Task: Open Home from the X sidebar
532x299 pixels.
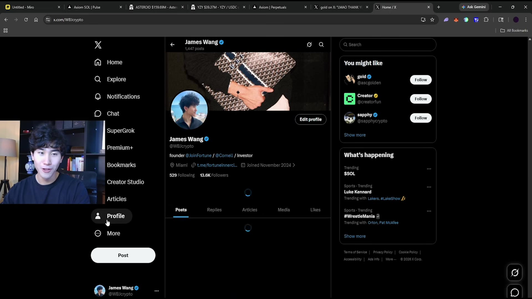Action: point(108,62)
